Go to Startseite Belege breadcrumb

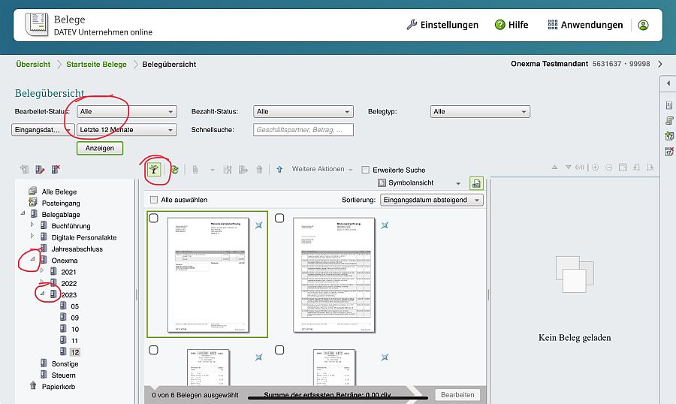97,65
